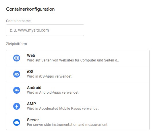The height and width of the screenshot is (133, 168).
Task: Select the AMP platform title
Action: (x=31, y=104)
